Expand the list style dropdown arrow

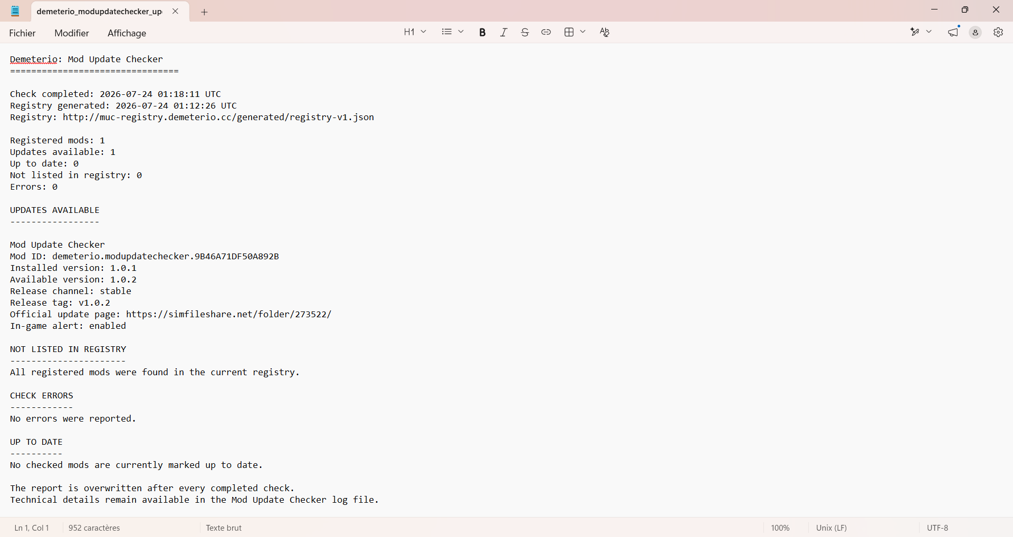tap(461, 32)
